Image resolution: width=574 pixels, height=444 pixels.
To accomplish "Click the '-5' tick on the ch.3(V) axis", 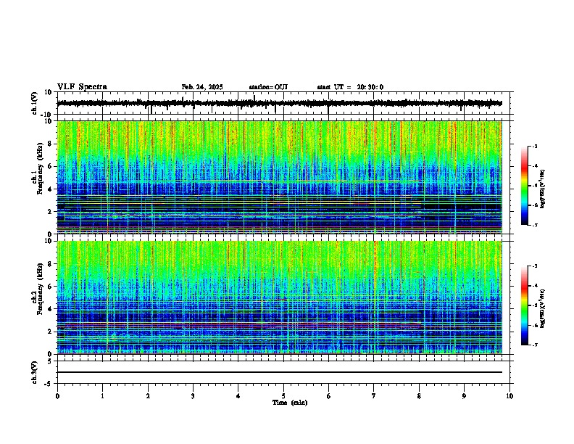I will 49,384.
